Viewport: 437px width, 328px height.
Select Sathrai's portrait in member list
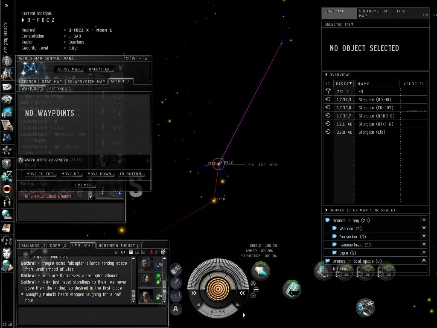[x=146, y=279]
